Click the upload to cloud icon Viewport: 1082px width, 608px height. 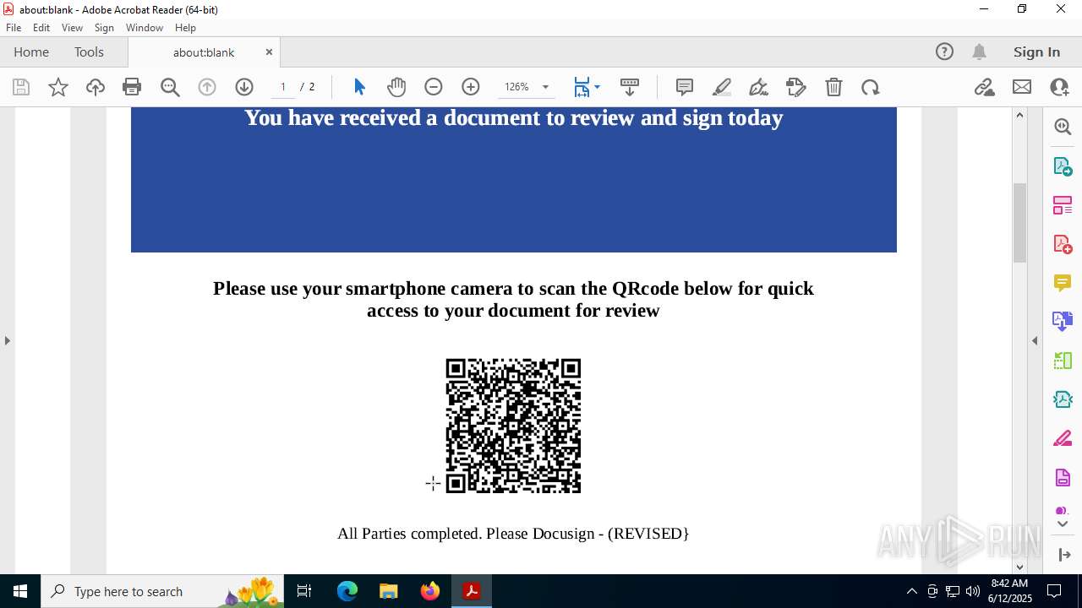tap(96, 87)
